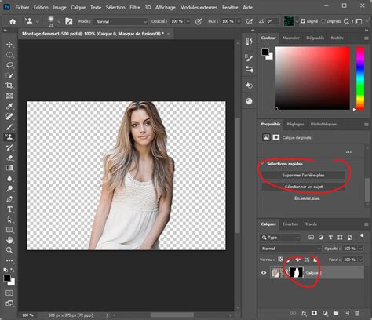Toggle layer filtering switch in Calques panel
This screenshot has height=320, width=372.
362,236
